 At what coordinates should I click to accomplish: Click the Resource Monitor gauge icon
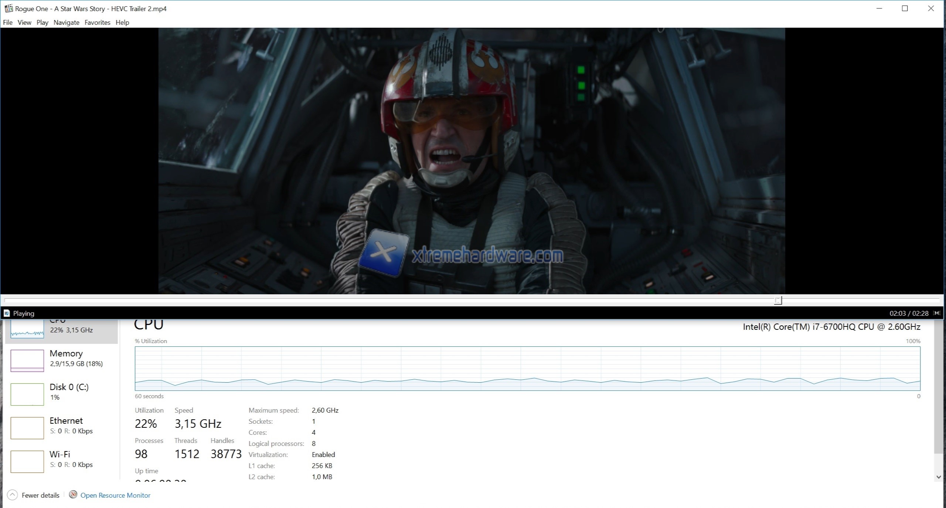point(73,495)
